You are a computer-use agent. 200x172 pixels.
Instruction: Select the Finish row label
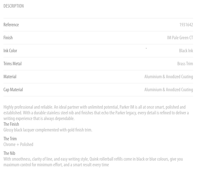[8, 38]
